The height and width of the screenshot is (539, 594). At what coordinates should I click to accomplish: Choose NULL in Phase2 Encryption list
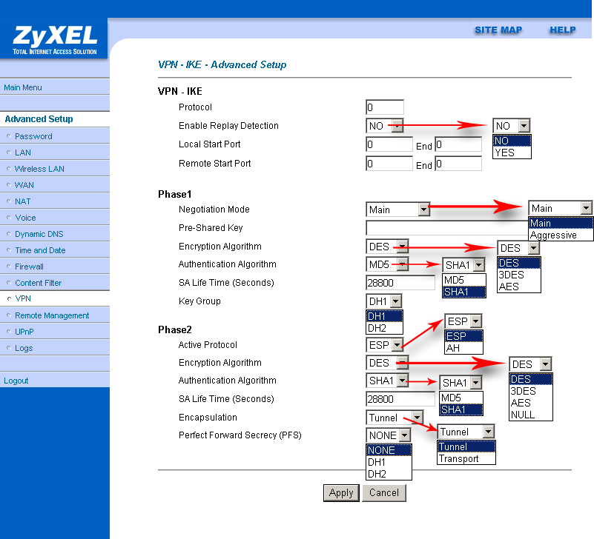(x=530, y=415)
